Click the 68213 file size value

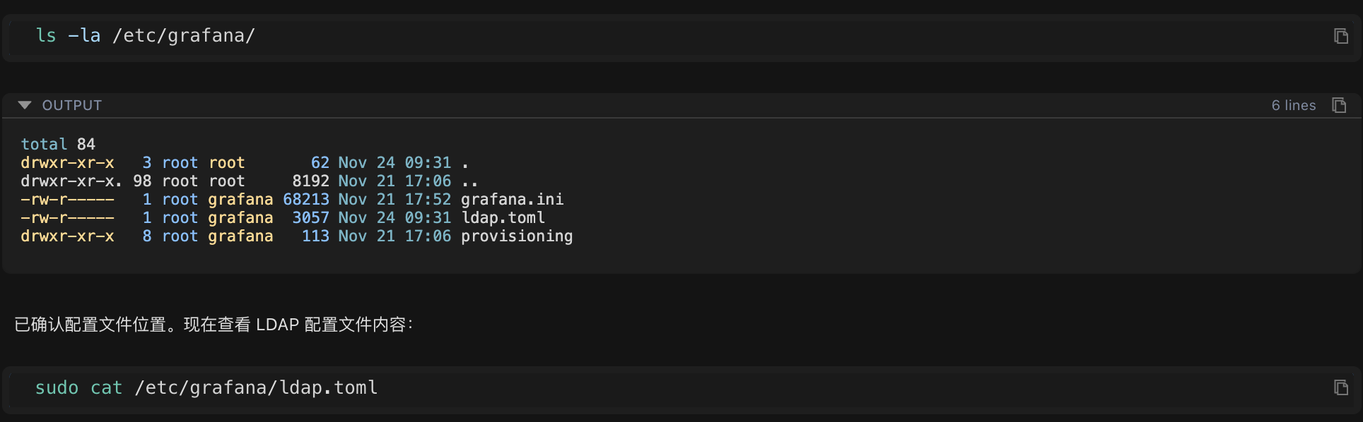pyautogui.click(x=306, y=200)
